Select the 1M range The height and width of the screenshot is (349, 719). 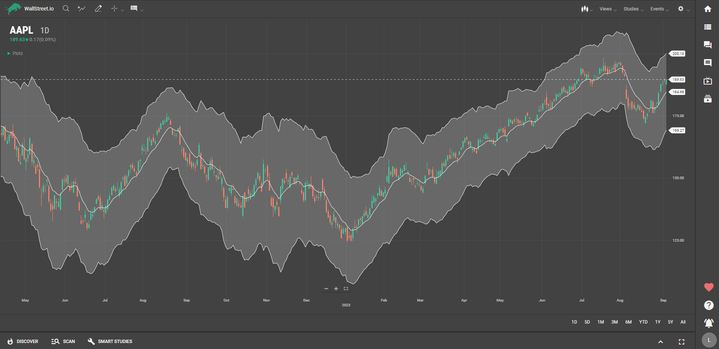[601, 322]
